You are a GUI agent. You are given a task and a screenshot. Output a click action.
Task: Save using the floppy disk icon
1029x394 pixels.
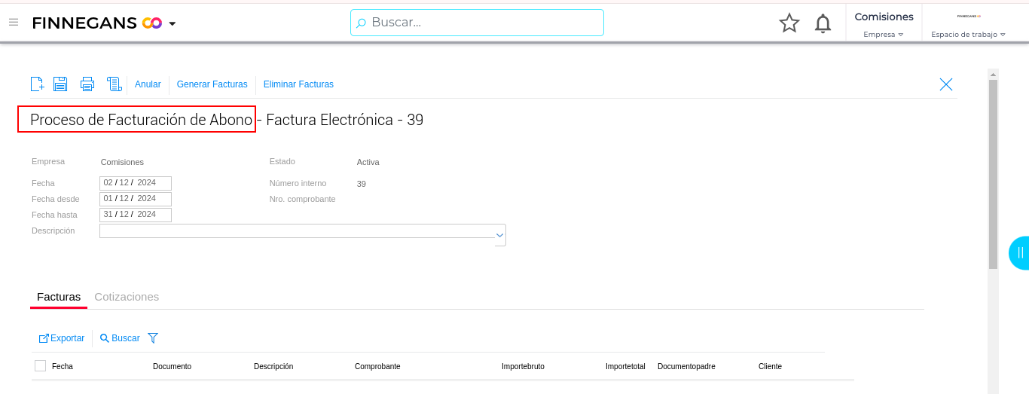pyautogui.click(x=60, y=84)
